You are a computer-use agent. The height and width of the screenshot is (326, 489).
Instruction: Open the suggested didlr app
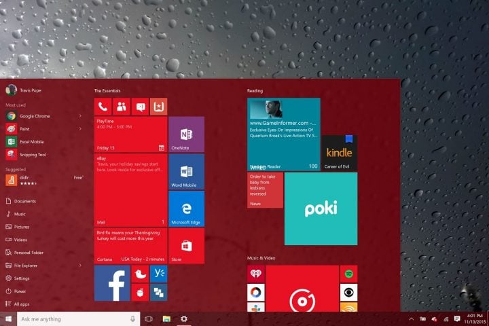pyautogui.click(x=43, y=180)
